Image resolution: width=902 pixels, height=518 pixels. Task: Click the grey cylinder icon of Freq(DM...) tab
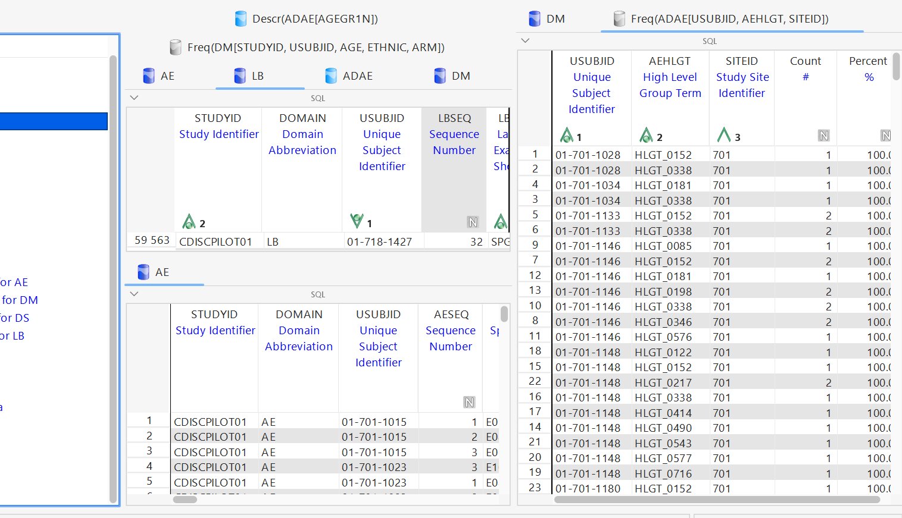point(176,48)
